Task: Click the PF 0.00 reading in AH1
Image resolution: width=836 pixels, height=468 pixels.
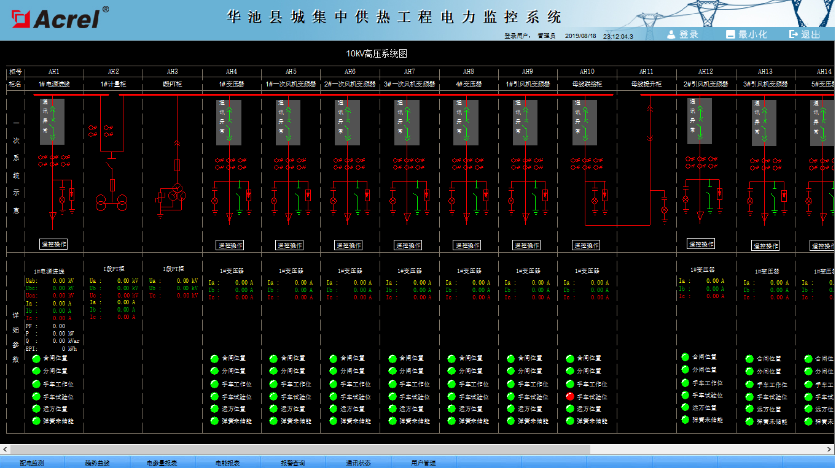Action: [x=45, y=326]
